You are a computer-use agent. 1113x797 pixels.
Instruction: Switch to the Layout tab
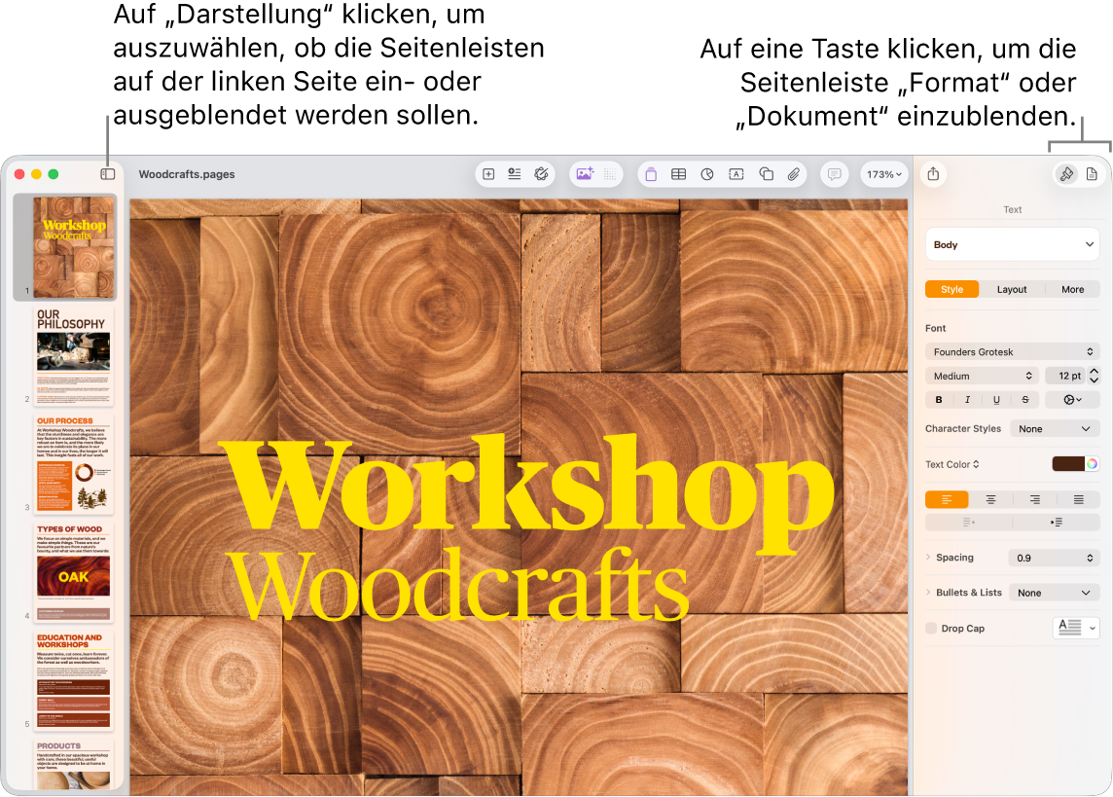1012,290
